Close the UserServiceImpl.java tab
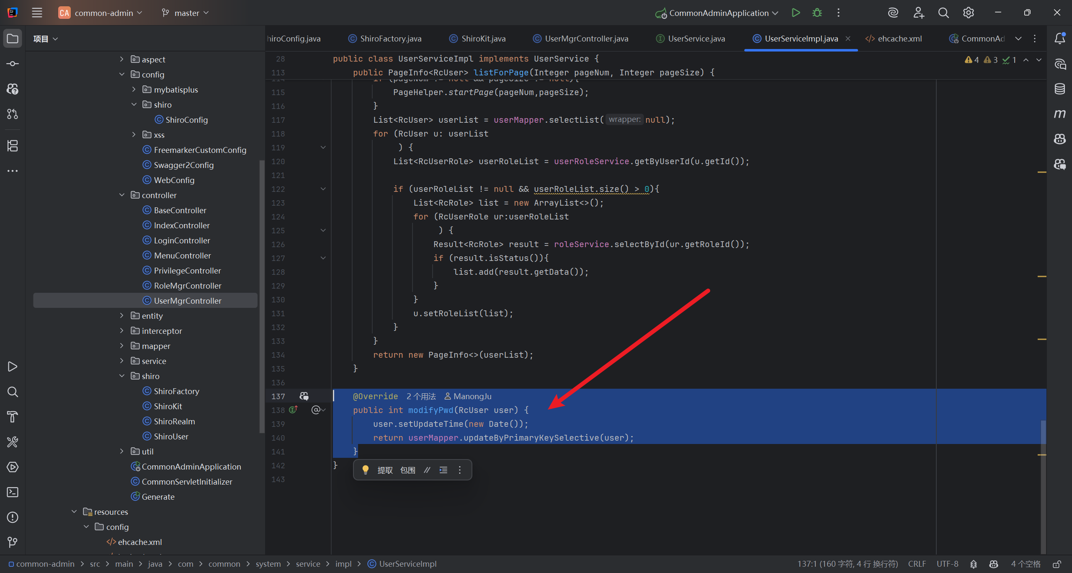 848,39
